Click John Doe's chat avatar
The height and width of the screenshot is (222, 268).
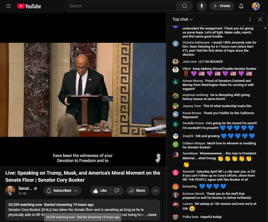point(176,61)
